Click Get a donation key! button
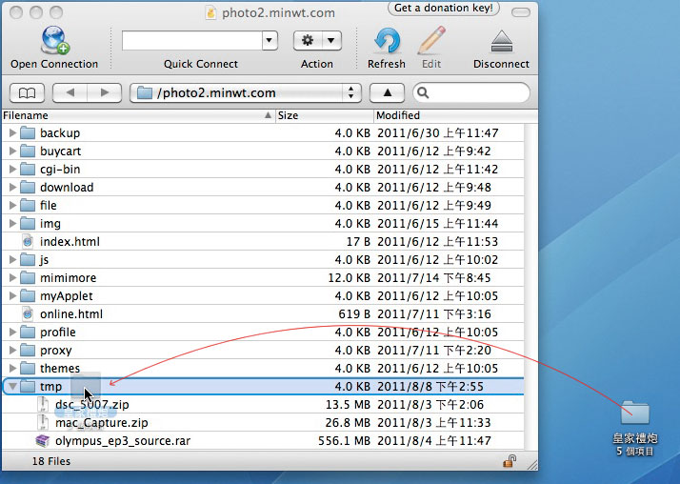Screen dimensions: 680x484 coord(444,9)
